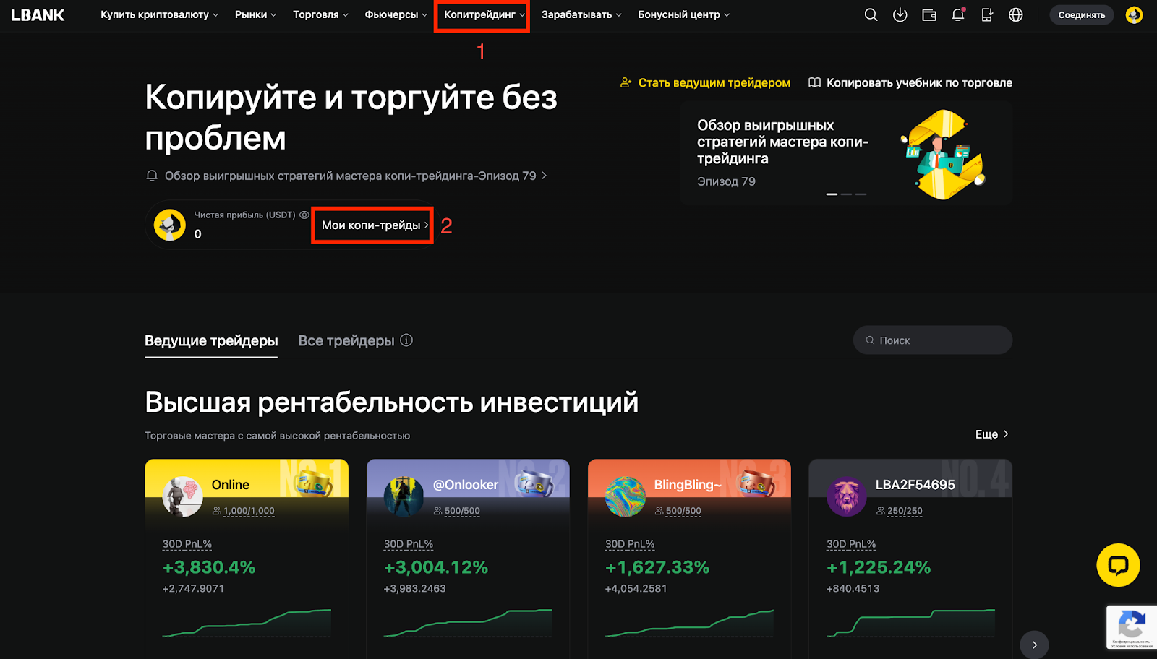Screen dimensions: 1157x659
Task: Click LBA2F54695 lion avatar
Action: pyautogui.click(x=847, y=496)
